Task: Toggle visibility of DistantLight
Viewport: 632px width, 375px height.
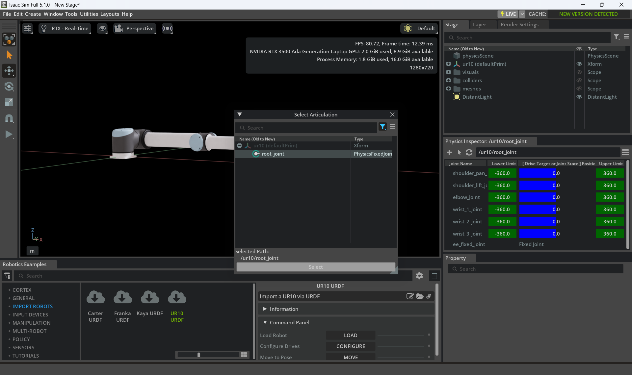Action: click(x=579, y=97)
